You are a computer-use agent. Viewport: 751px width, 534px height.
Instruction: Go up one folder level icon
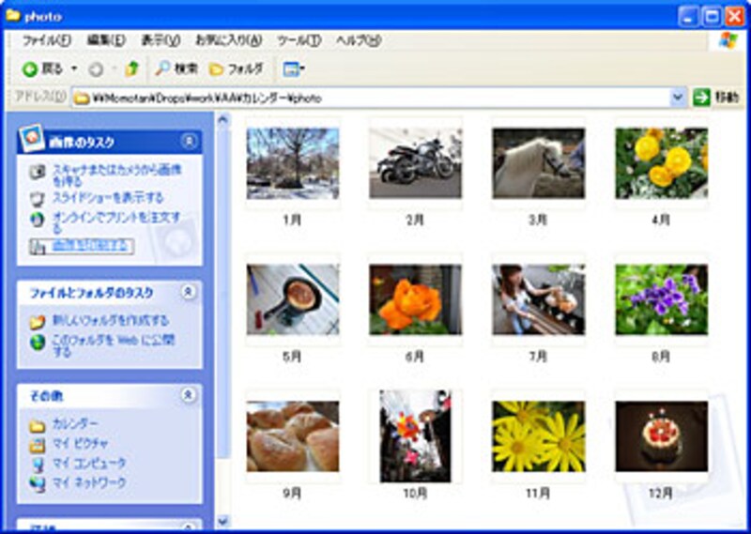pyautogui.click(x=132, y=69)
